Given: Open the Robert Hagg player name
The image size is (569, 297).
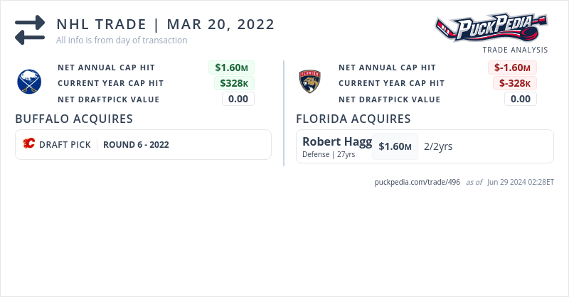Looking at the screenshot, I should tap(336, 141).
